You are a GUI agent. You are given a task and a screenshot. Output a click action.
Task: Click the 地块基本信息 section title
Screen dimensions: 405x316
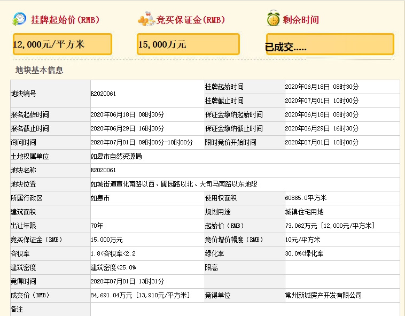(x=39, y=70)
